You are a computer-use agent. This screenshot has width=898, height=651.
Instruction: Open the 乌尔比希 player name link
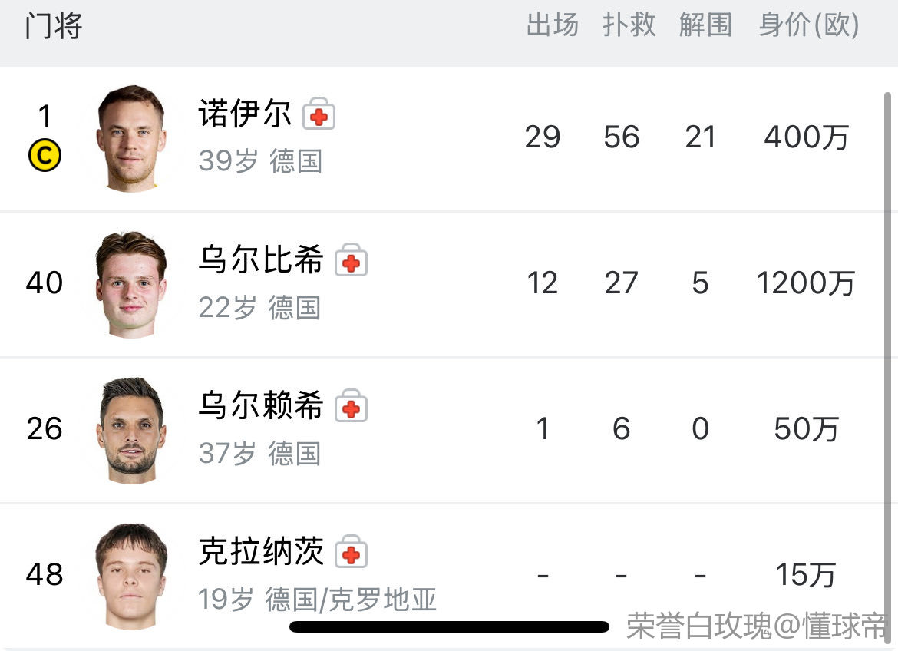pyautogui.click(x=261, y=260)
